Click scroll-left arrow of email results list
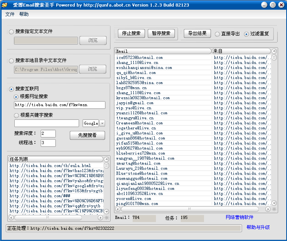Image resolution: width=287 pixels, height=241 pixels. tap(118, 209)
